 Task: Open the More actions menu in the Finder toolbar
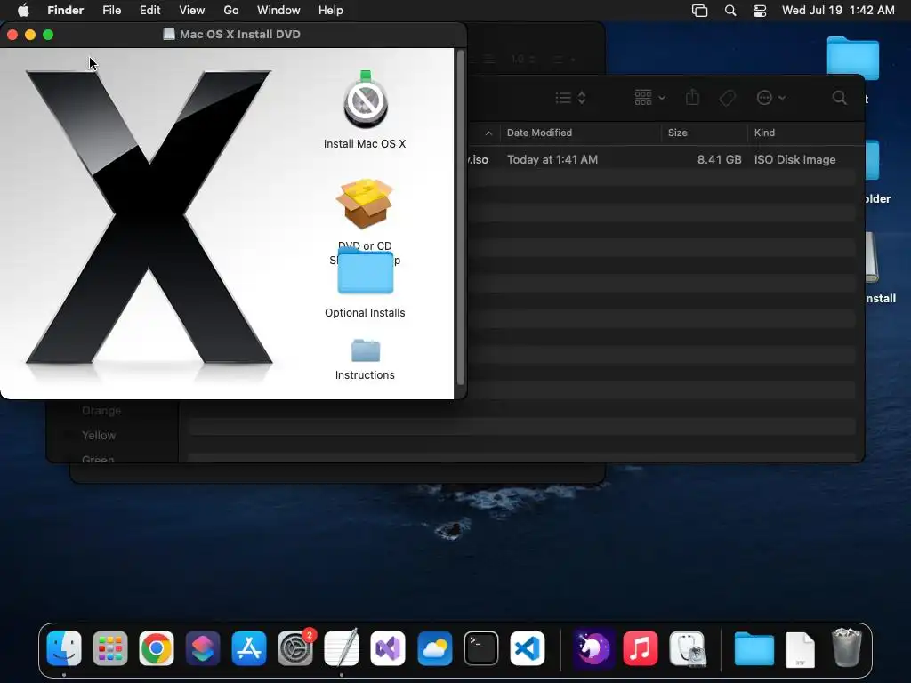click(x=771, y=98)
